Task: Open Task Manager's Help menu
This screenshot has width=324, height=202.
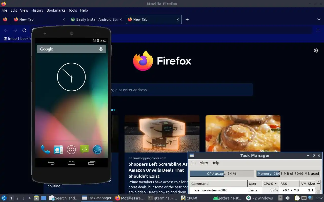Action: click(215, 163)
